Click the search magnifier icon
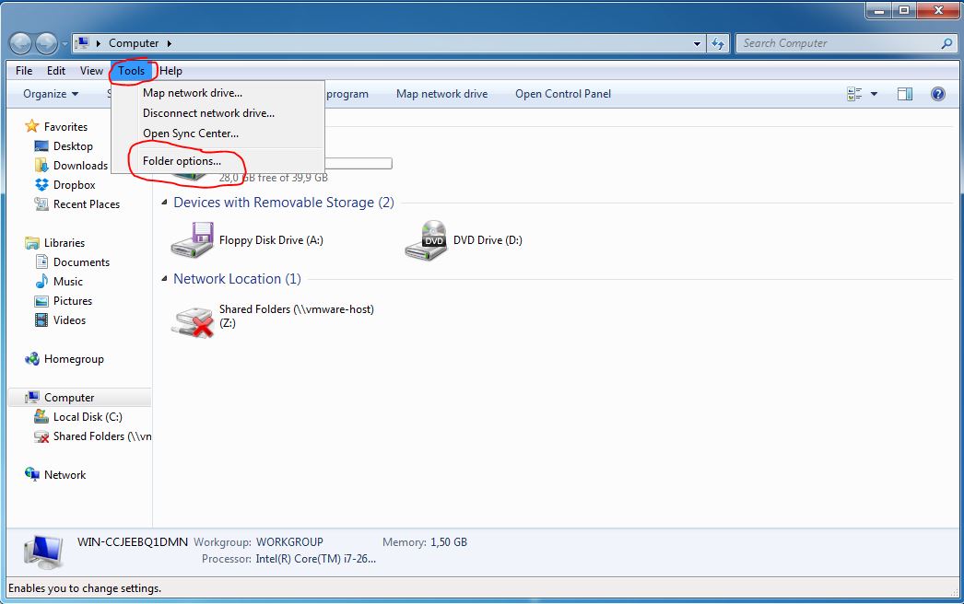This screenshot has height=604, width=964. [x=946, y=43]
